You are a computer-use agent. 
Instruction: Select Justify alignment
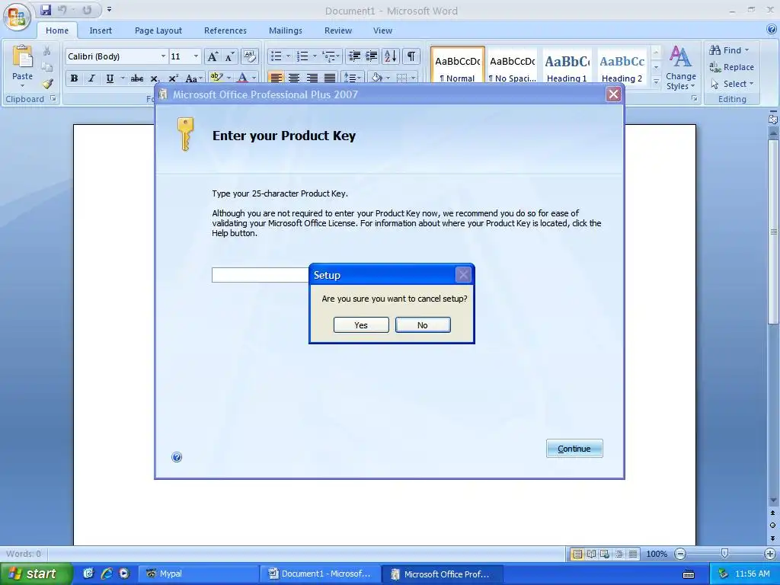coord(330,78)
